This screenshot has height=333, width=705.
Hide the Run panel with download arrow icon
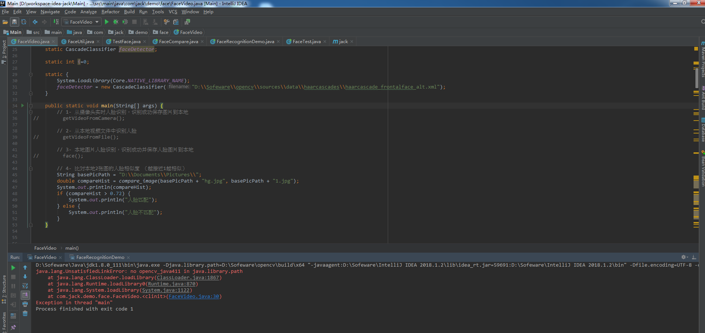pos(694,257)
